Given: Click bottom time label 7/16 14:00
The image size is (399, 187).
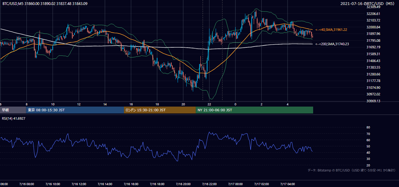Looking at the screenshot, I should tap(105, 184).
